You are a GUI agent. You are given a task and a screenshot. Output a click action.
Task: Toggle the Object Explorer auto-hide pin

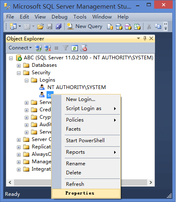[x=145, y=38]
